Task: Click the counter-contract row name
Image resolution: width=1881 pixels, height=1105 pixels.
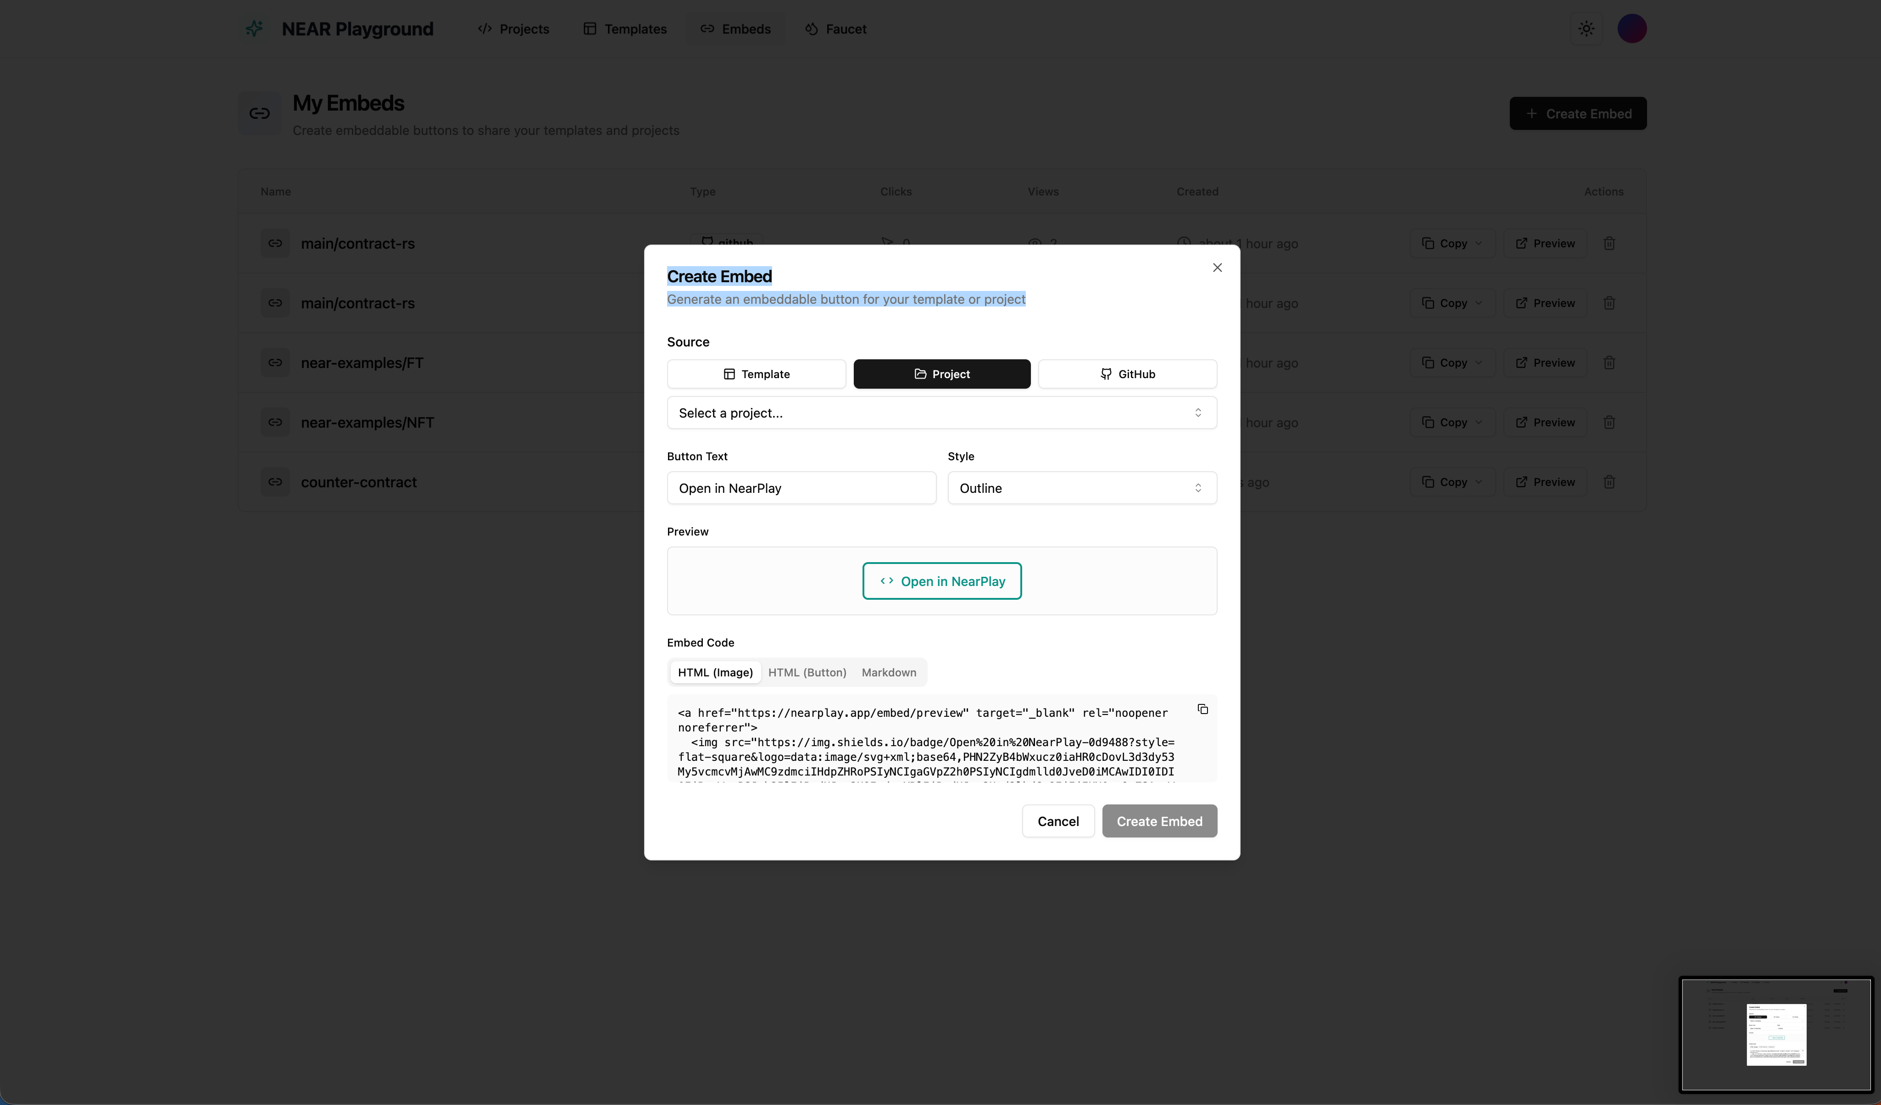Action: [358, 482]
